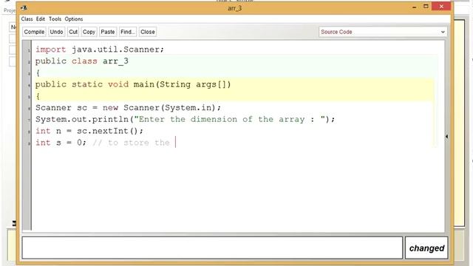Viewport: 473px width, 266px height.
Task: Close the arr_3 window with the red X
Action: (441, 7)
